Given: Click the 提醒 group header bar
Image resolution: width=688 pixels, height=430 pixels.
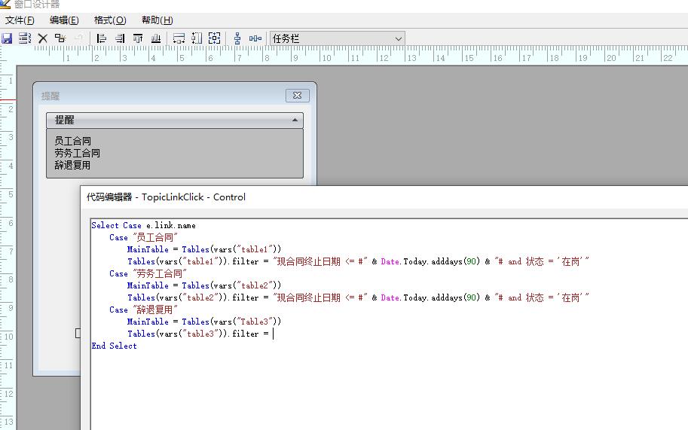Looking at the screenshot, I should coord(175,120).
